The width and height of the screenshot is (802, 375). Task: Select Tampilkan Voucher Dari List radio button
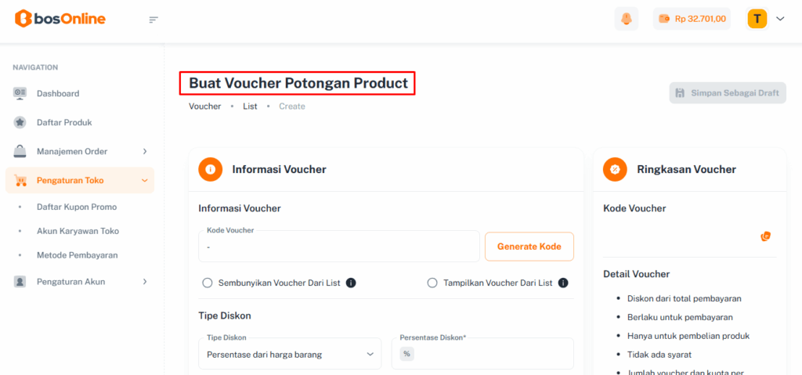[x=432, y=283]
